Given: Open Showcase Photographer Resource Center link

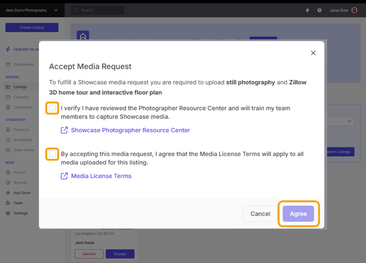Looking at the screenshot, I should (131, 130).
